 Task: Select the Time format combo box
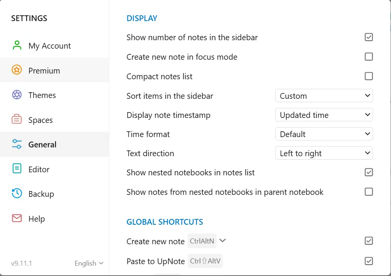[x=324, y=134]
